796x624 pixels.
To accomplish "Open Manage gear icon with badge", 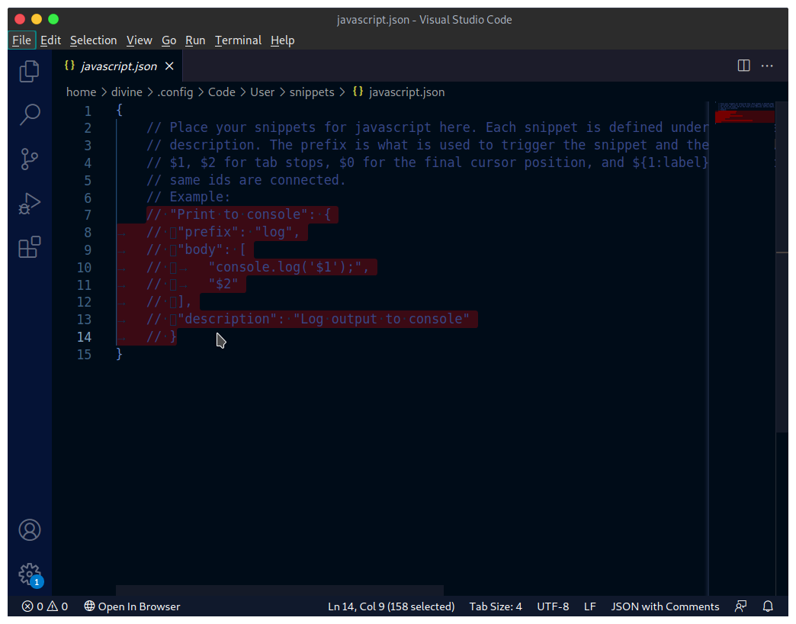I will (30, 574).
